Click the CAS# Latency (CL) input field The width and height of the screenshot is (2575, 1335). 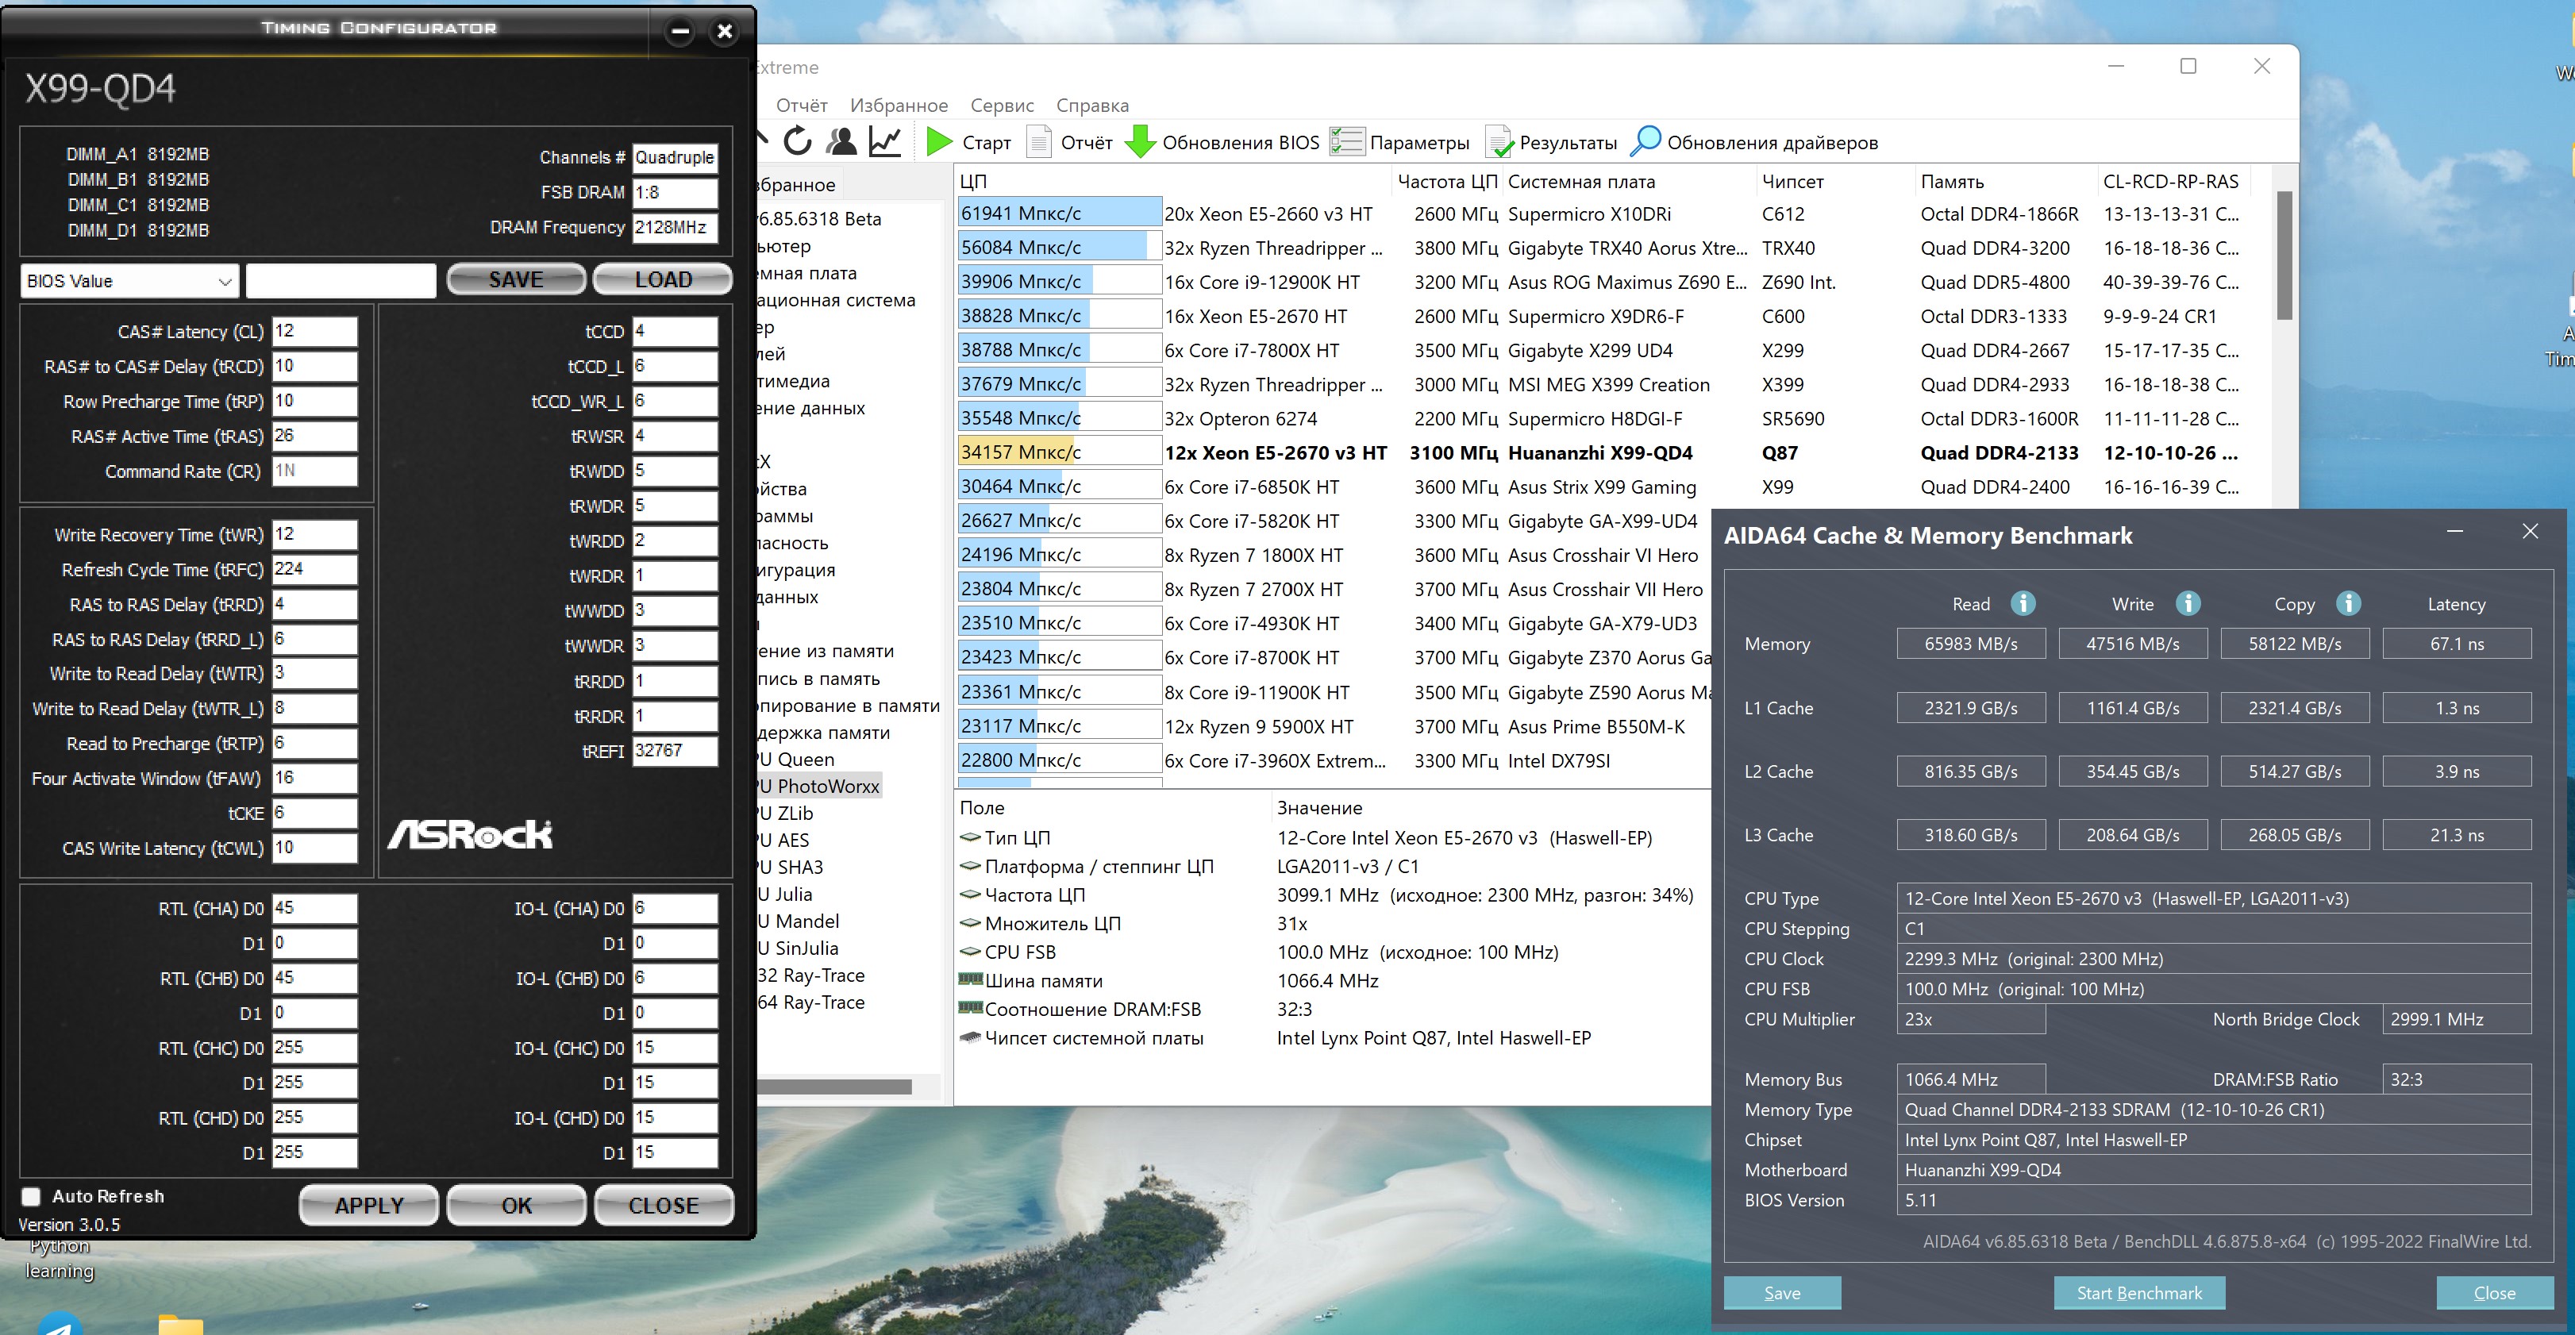tap(314, 332)
